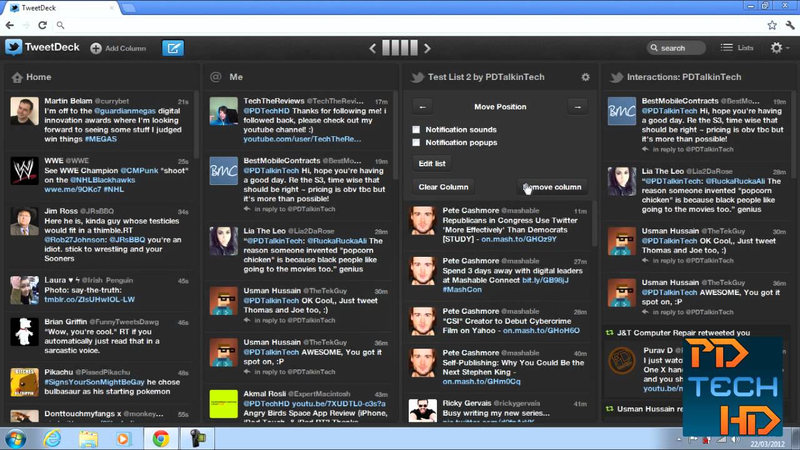Click the Add Column plus icon

(x=96, y=48)
